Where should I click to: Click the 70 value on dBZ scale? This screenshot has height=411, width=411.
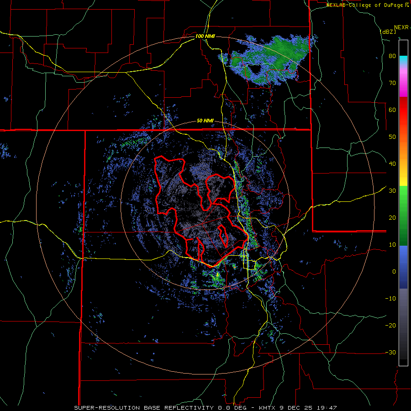pyautogui.click(x=392, y=83)
